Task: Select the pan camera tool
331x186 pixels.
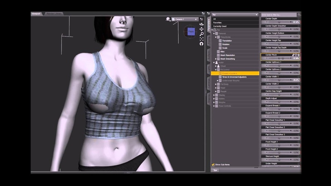Action: (201, 29)
